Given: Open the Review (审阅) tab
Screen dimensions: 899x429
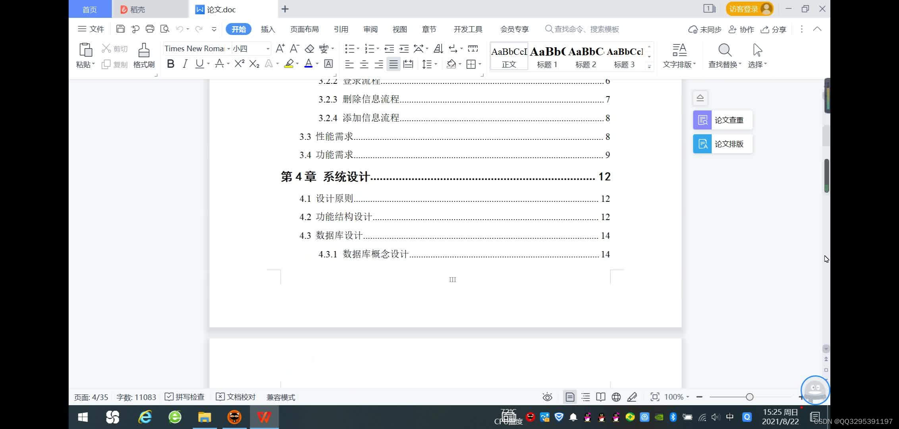Looking at the screenshot, I should [x=370, y=29].
